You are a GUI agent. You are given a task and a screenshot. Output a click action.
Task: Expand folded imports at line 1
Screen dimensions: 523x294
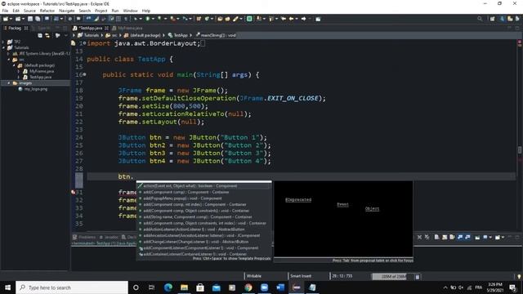pos(85,43)
